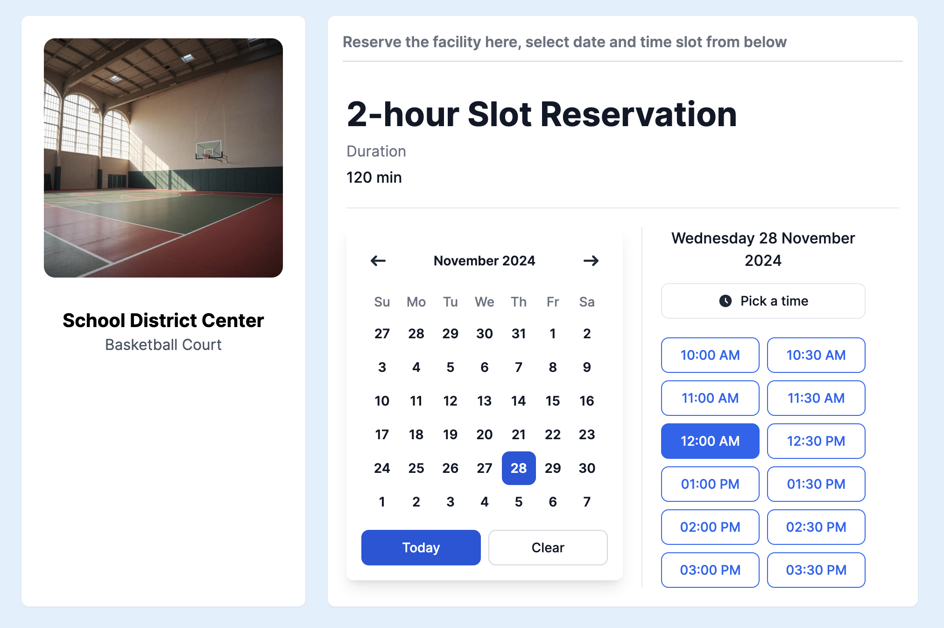944x628 pixels.
Task: Select date 30 in November calendar
Action: (x=587, y=467)
